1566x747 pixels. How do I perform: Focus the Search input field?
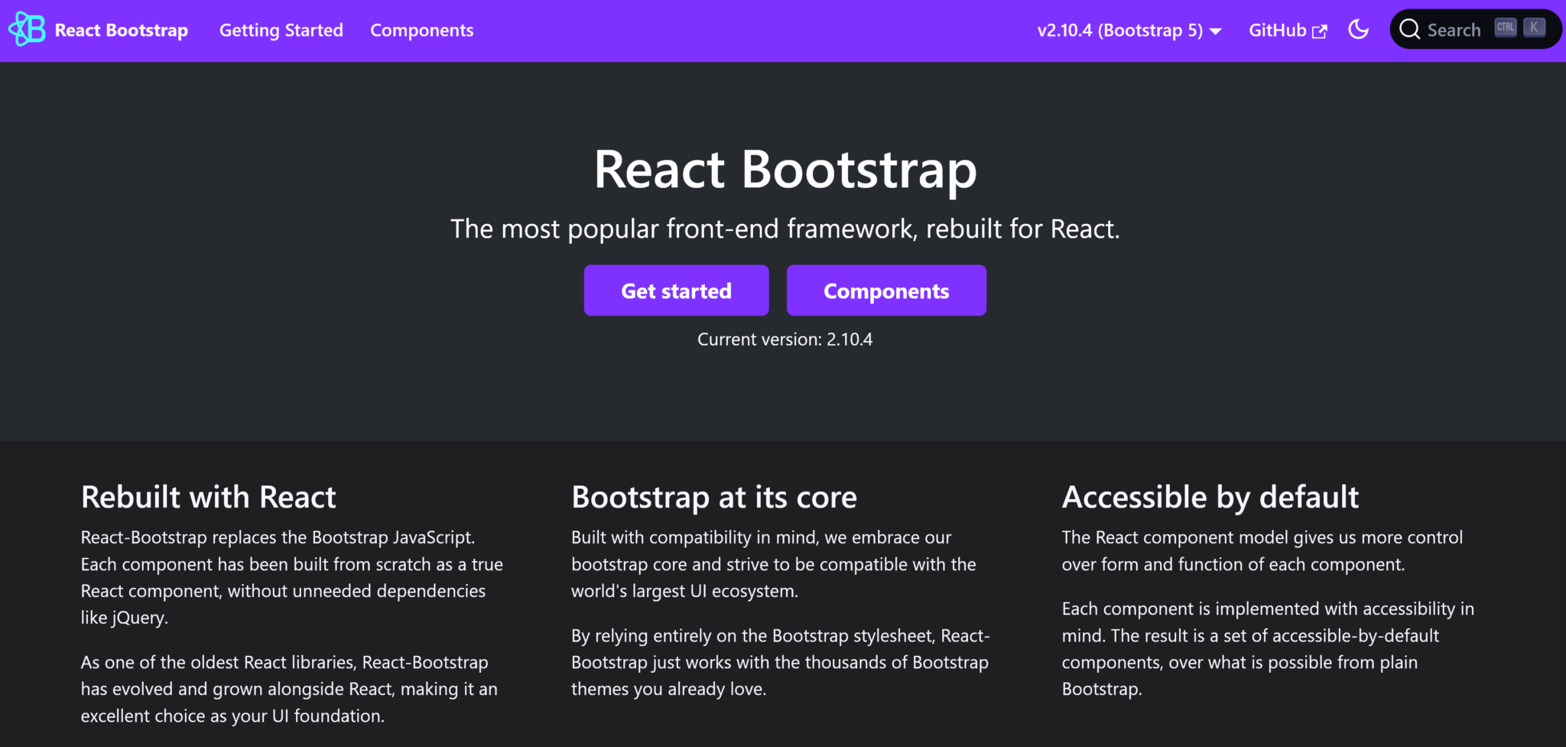tap(1454, 31)
